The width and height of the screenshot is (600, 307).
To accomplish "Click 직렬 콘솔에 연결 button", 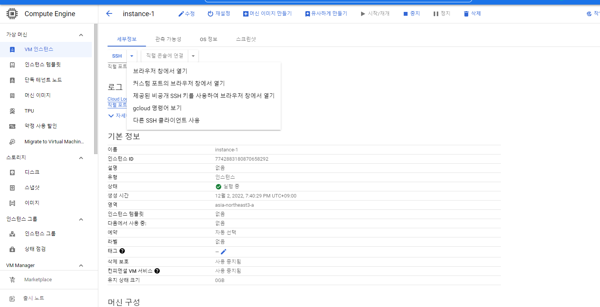I will [x=165, y=56].
